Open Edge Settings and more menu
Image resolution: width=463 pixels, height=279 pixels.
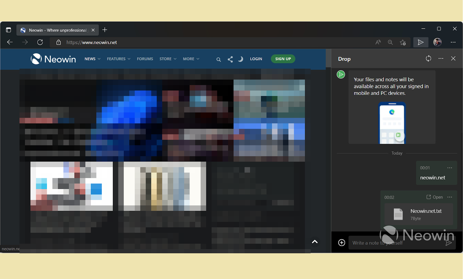point(453,42)
